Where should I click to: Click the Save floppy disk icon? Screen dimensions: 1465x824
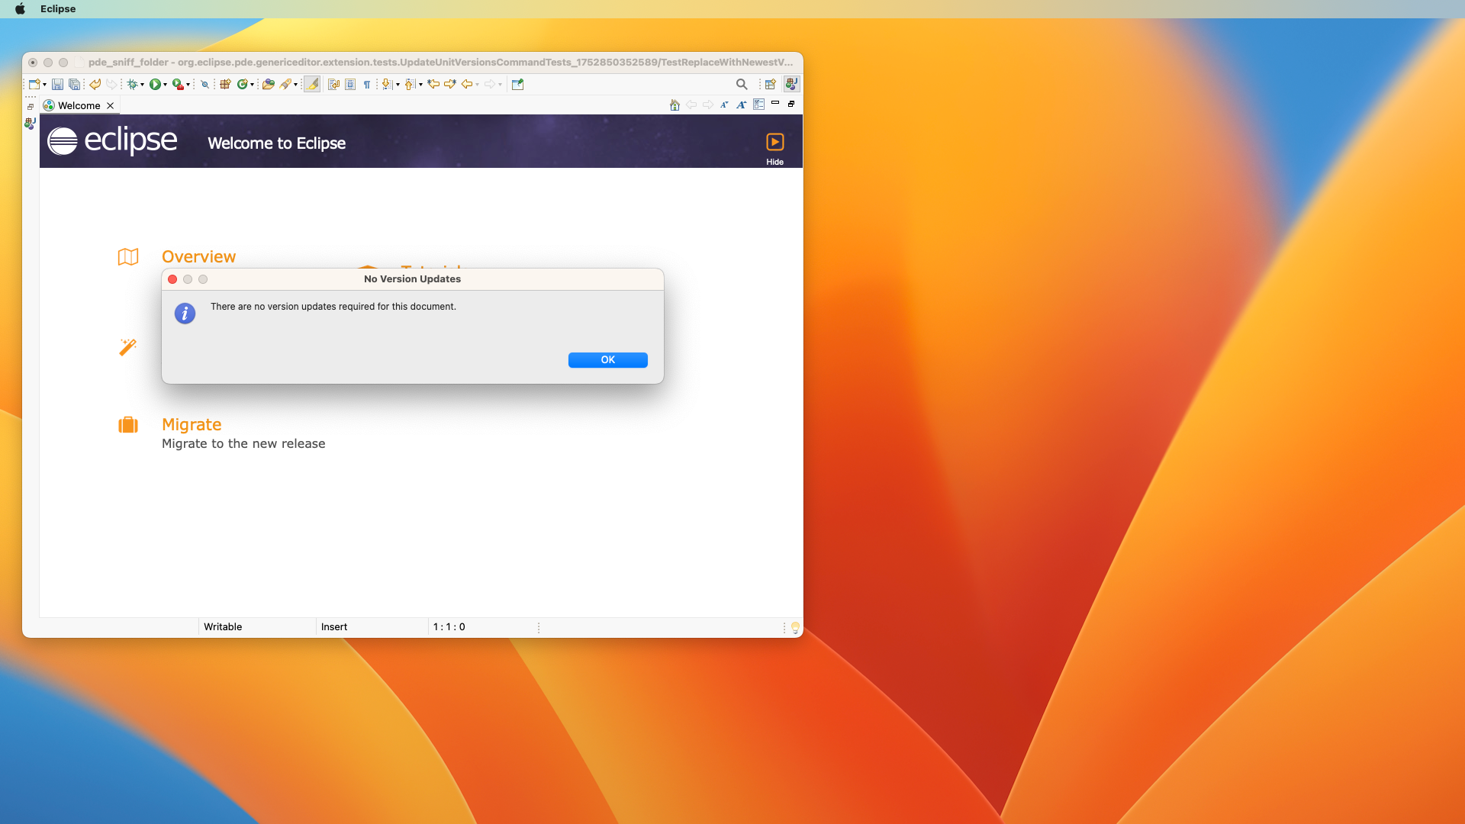(x=57, y=85)
